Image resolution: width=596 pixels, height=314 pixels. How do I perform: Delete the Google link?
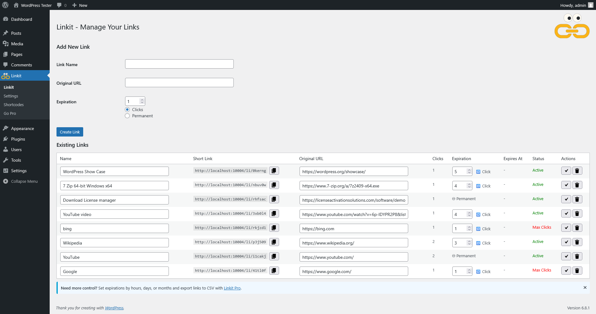pos(577,271)
